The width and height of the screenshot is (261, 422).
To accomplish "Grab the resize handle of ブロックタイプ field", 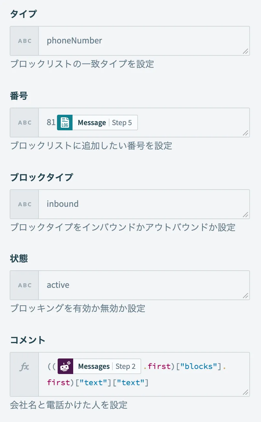I will point(246,215).
